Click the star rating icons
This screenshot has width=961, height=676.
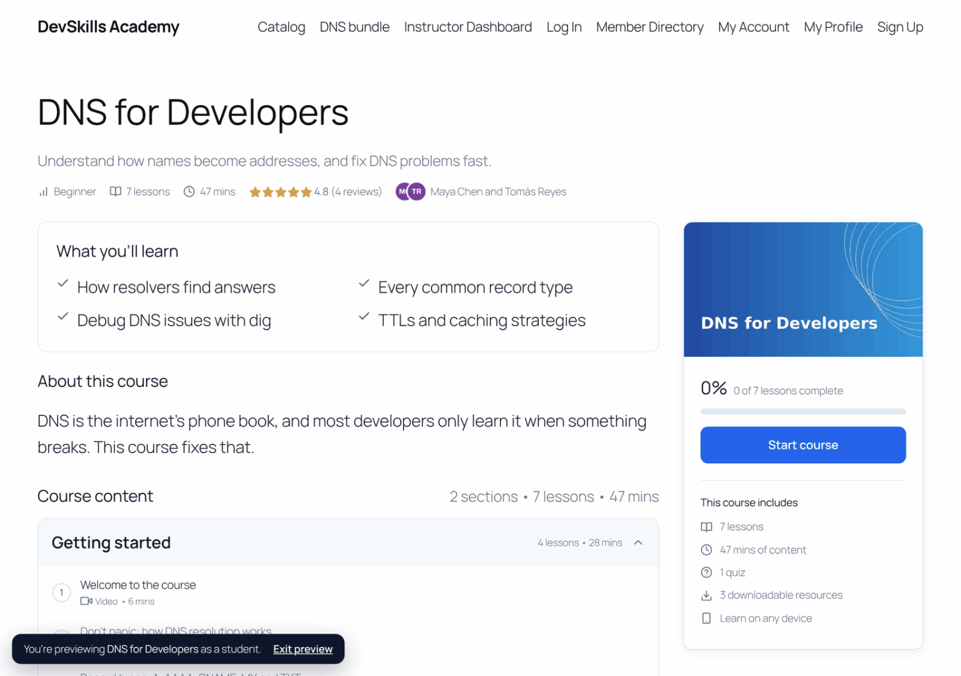[x=281, y=192]
